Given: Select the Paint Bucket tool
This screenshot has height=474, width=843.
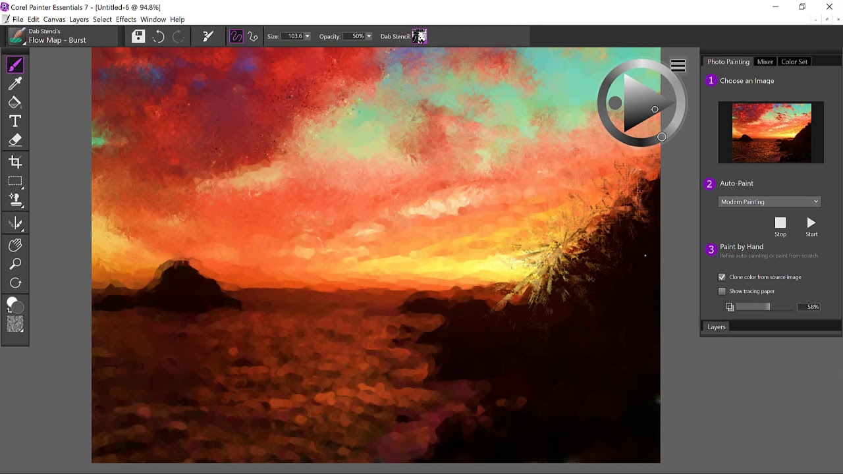Looking at the screenshot, I should point(15,102).
